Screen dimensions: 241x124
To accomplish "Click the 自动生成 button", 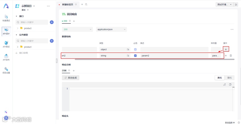I will click(x=71, y=78).
